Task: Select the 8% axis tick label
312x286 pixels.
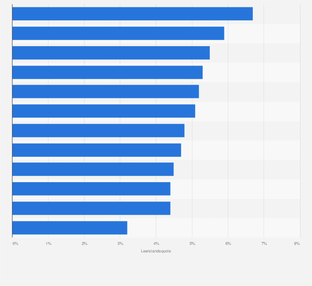Action: click(297, 244)
